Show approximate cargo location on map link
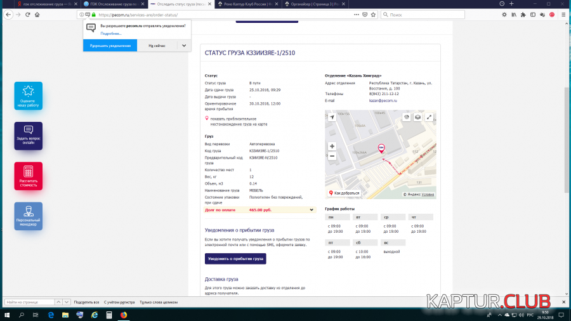The width and height of the screenshot is (571, 321). (239, 122)
